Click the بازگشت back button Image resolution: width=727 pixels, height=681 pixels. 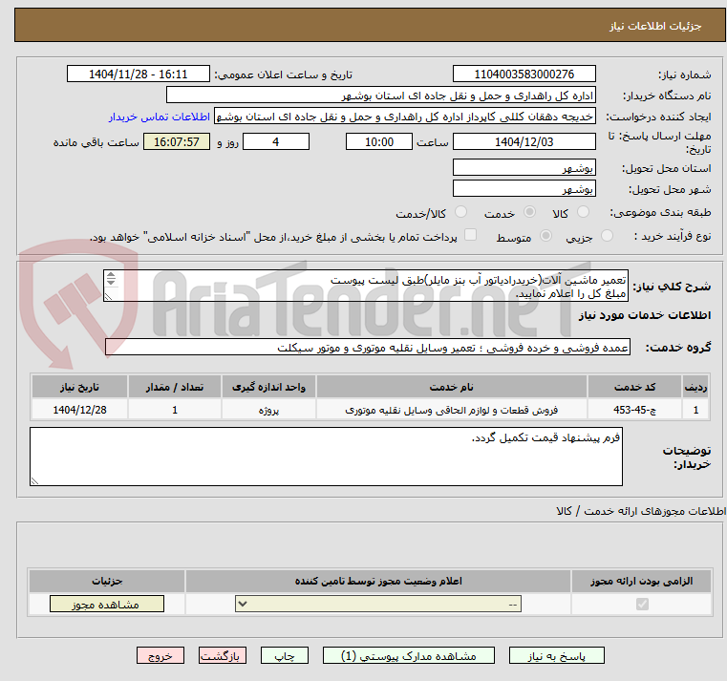pyautogui.click(x=222, y=656)
